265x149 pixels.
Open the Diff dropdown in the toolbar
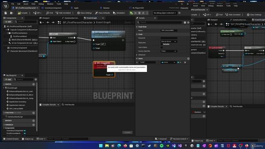tap(37, 13)
